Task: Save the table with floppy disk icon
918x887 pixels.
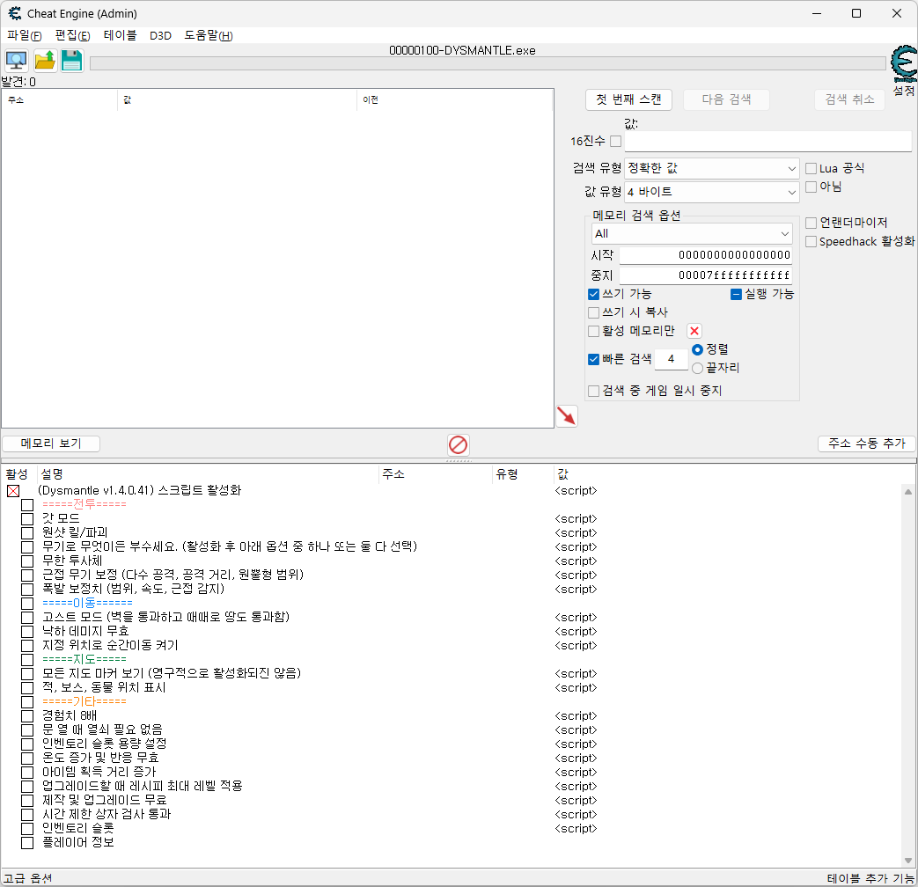Action: point(71,61)
